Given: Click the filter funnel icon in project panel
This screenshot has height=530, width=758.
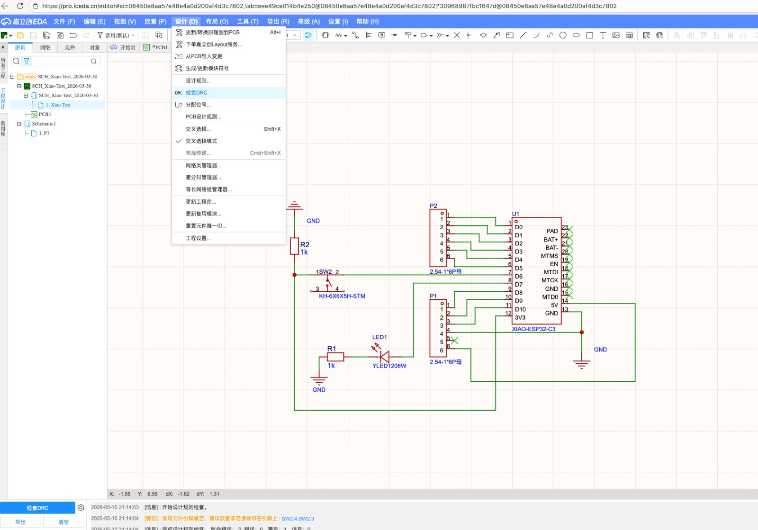Looking at the screenshot, I should coord(27,61).
